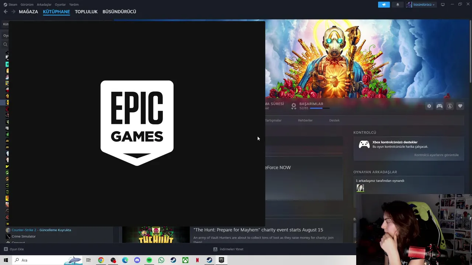Open the BÜSÜNDÜRÜCÜ profile section
The image size is (472, 265).
pos(119,12)
